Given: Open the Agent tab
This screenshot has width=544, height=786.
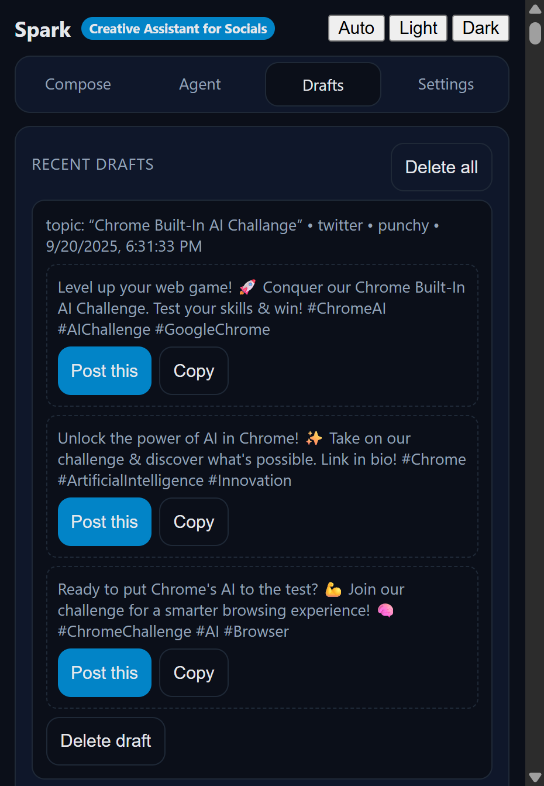Looking at the screenshot, I should [200, 84].
